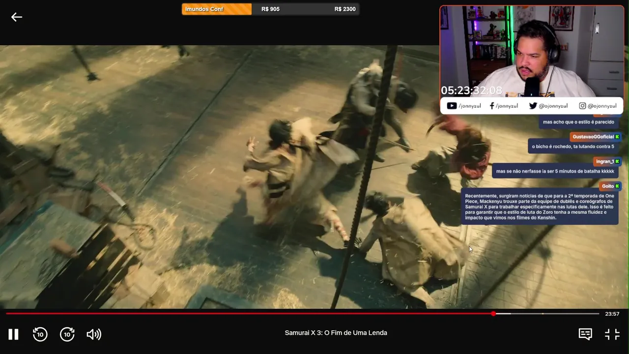Click the title Samurai X 3: O Fim de Uma Lenda

(x=336, y=333)
